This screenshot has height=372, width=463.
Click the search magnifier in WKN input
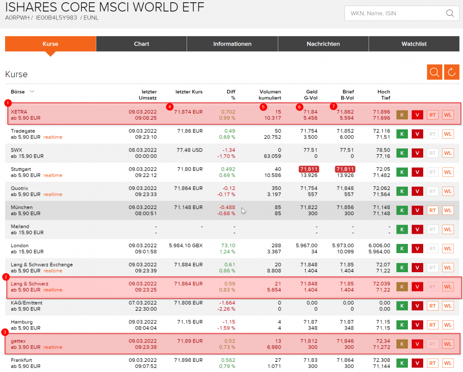coord(450,13)
